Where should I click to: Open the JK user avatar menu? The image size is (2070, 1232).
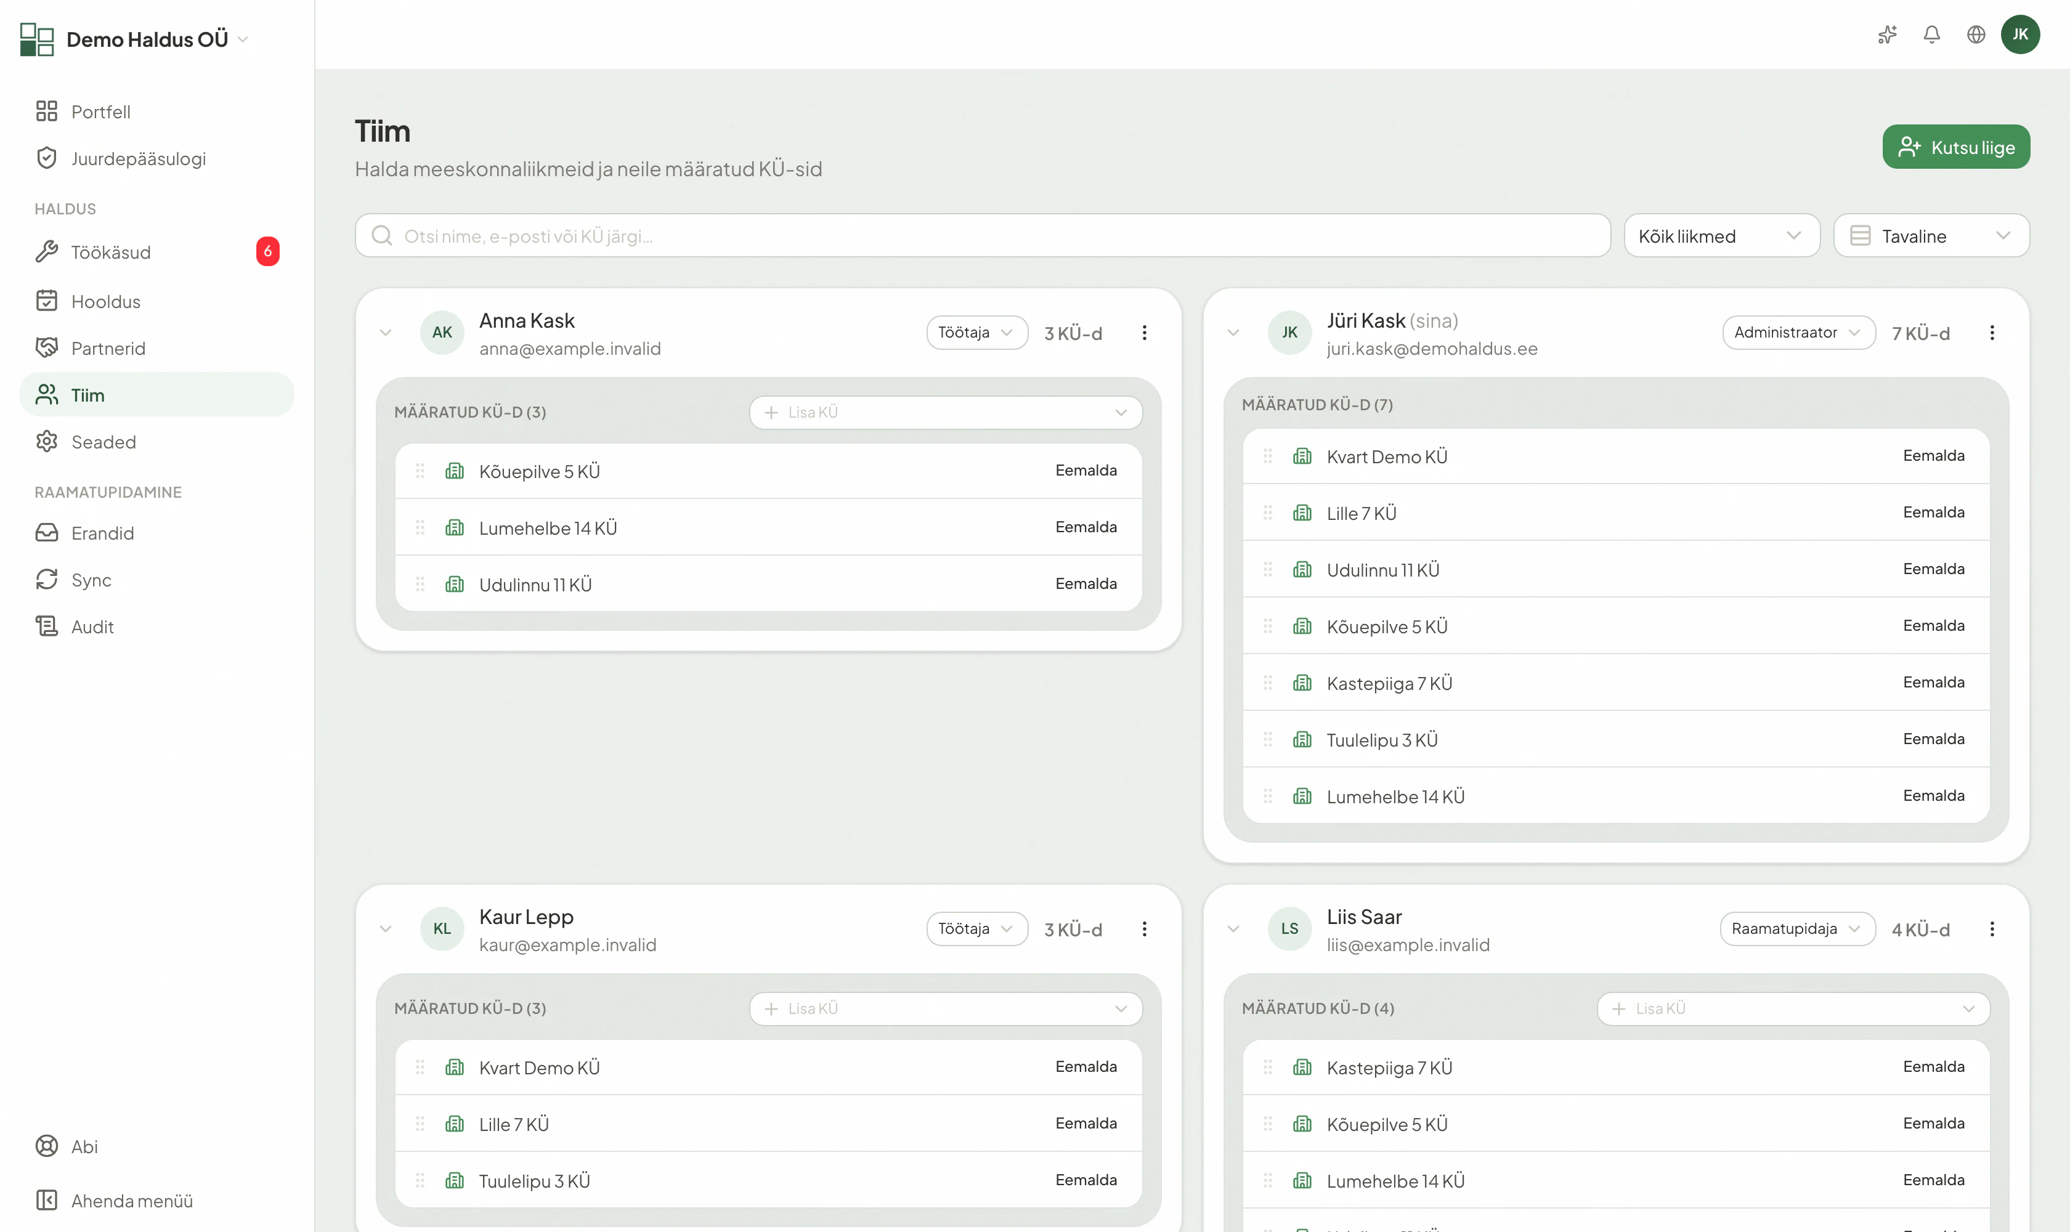point(2019,34)
